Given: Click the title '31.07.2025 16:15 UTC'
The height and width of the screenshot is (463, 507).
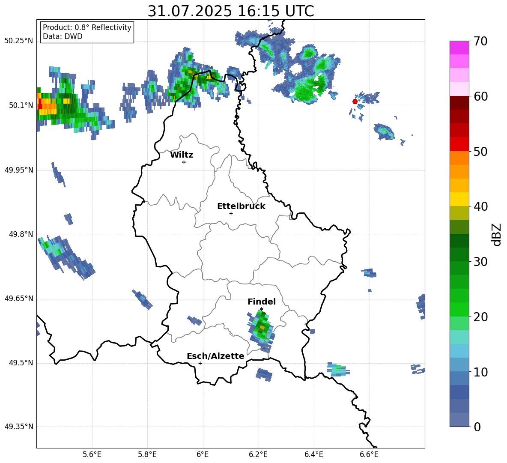Looking at the screenshot, I should [x=231, y=11].
